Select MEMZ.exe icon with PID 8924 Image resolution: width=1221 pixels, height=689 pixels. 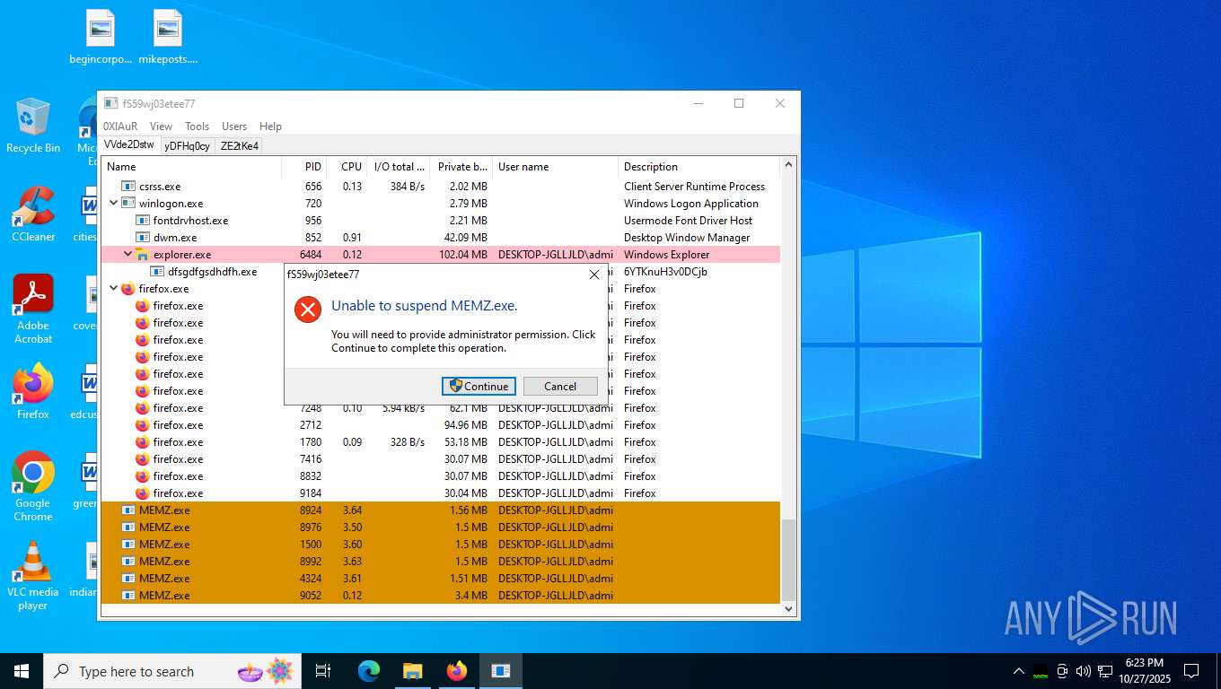[x=128, y=510]
